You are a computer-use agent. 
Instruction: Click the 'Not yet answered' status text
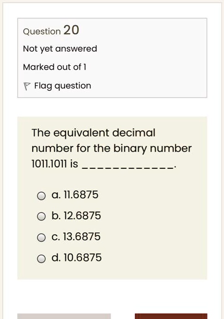click(x=60, y=49)
